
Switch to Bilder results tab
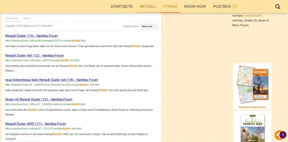pos(27,18)
